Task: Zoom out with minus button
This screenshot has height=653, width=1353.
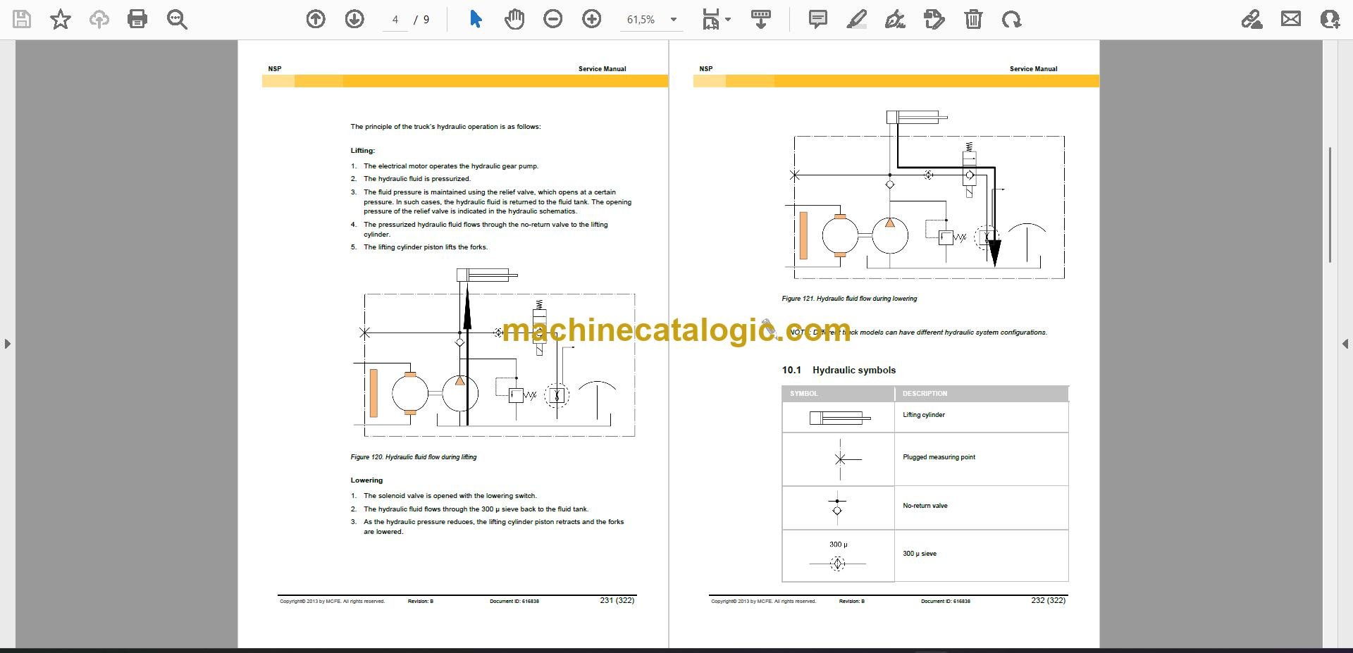Action: point(553,20)
